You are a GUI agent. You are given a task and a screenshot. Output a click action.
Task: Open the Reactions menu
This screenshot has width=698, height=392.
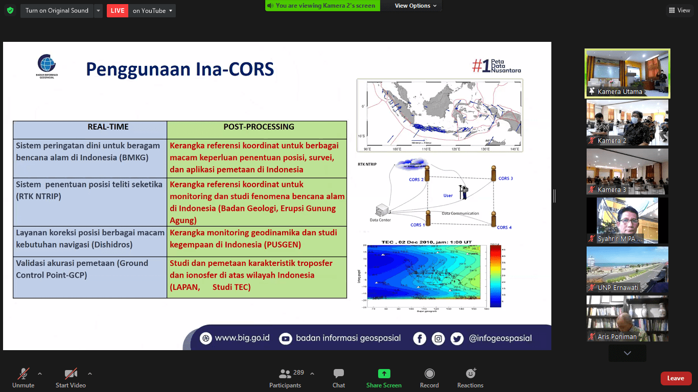point(470,378)
